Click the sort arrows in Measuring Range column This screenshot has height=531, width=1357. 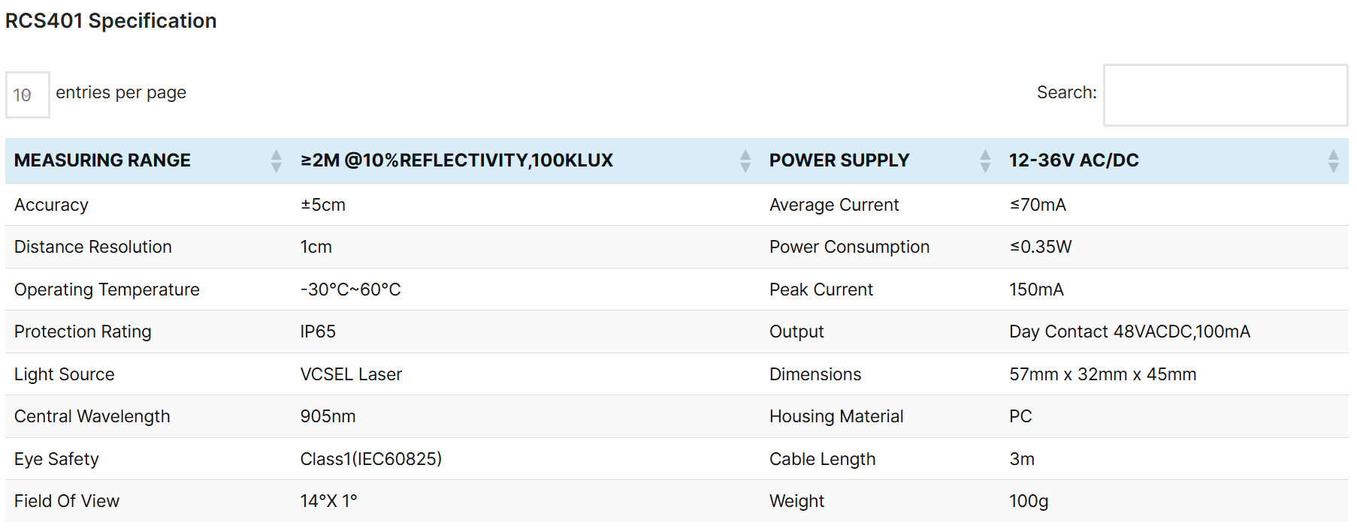coord(276,160)
